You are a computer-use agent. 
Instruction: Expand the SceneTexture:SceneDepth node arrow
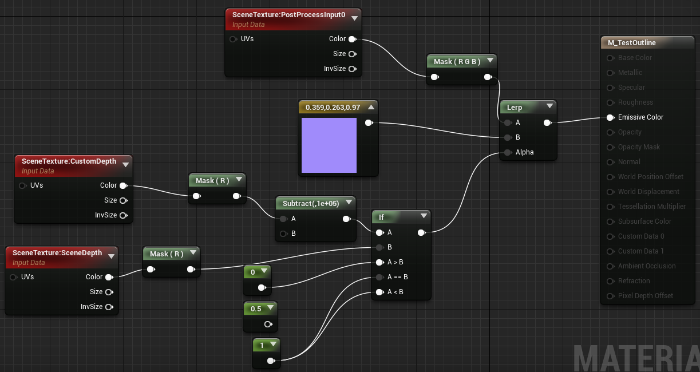coord(110,256)
